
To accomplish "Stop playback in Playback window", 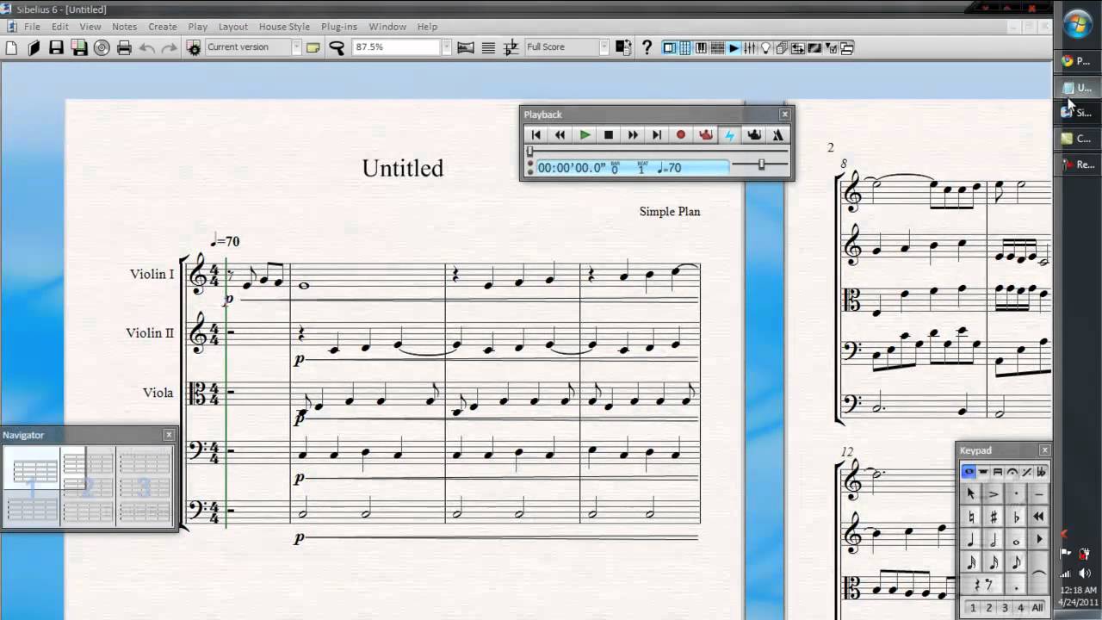I will [x=609, y=135].
